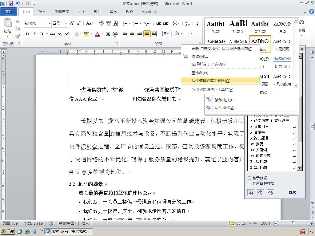The height and width of the screenshot is (236, 315).
Task: Select A3 关键词 style in list
Action: point(273,150)
